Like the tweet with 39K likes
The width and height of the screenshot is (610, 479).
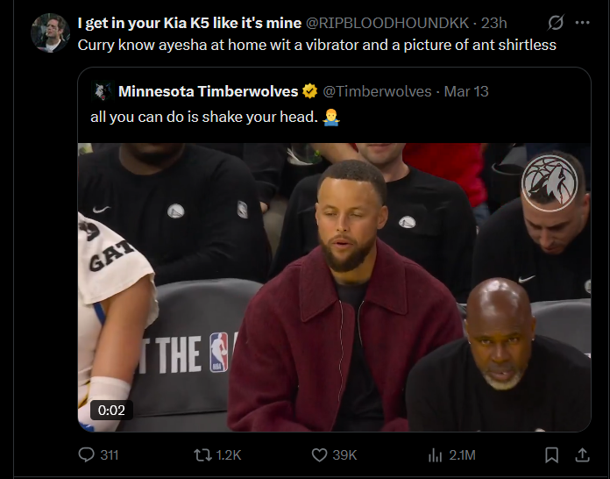click(x=320, y=454)
